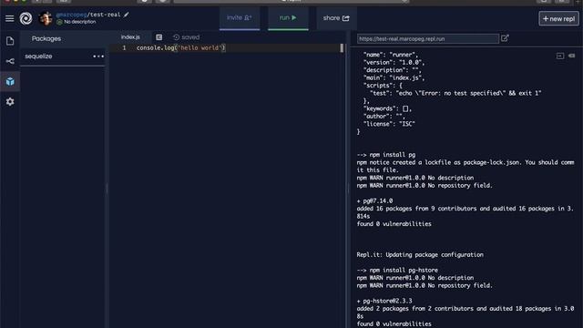Click the 'npm install pg' console line

coord(386,155)
